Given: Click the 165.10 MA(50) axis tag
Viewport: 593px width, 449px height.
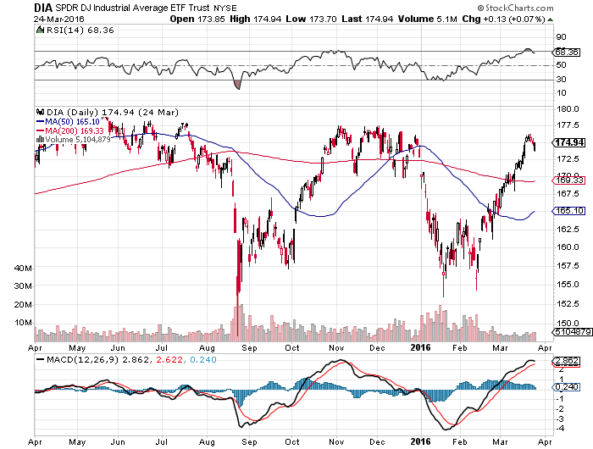Looking at the screenshot, I should pyautogui.click(x=568, y=210).
